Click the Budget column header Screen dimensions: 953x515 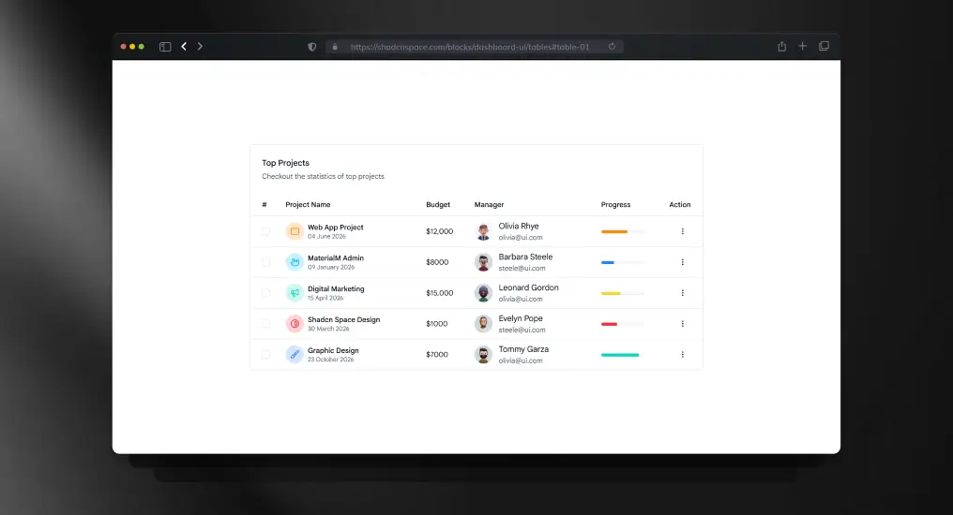[438, 205]
